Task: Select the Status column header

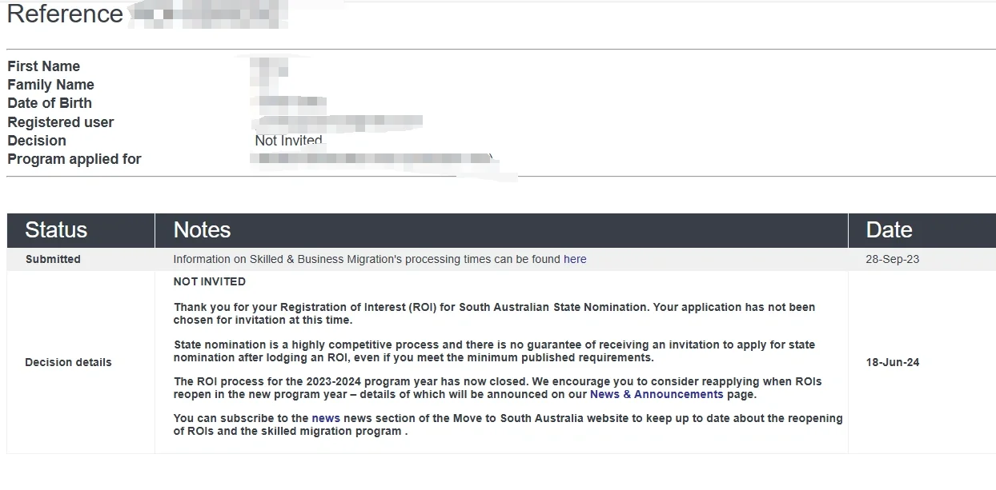Action: point(81,230)
